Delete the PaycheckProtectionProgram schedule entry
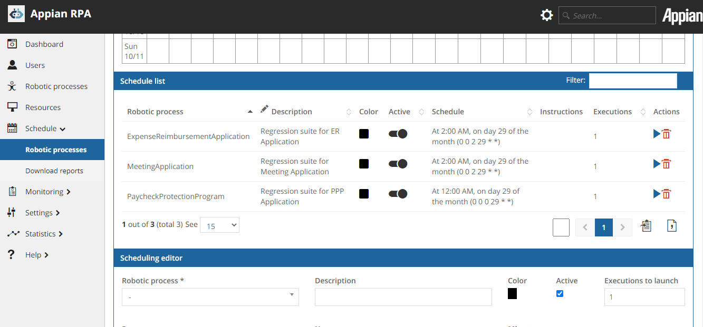 pyautogui.click(x=667, y=194)
